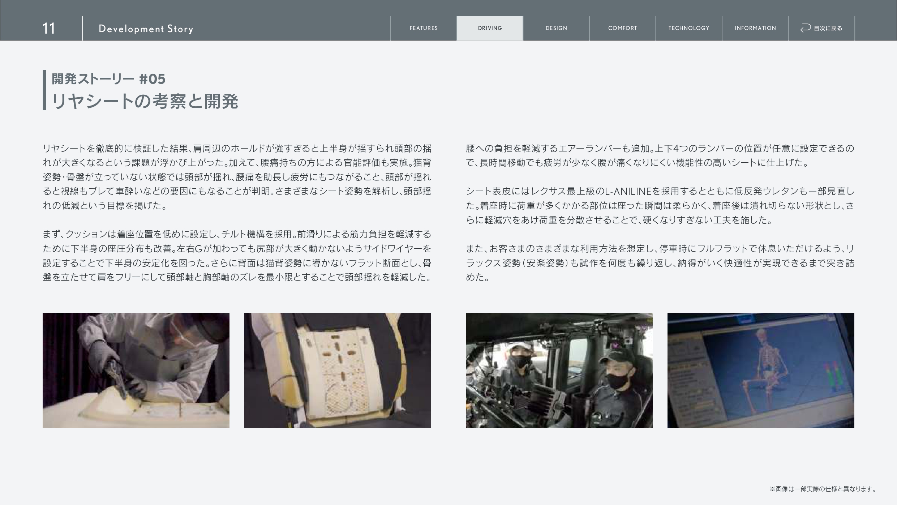Click the return arrow icon beside 目次に戻る
Viewport: 897px width, 505px height.
[805, 28]
